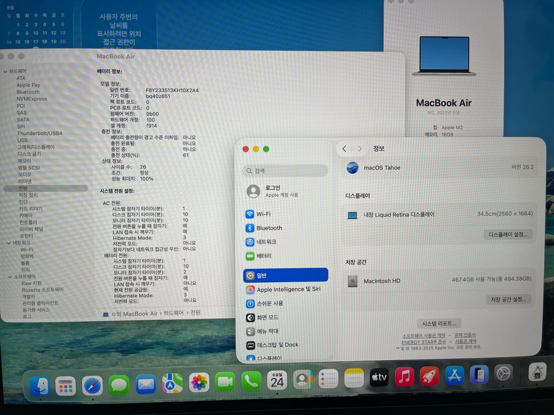Open 화면 모드 in Settings sidebar

286,318
